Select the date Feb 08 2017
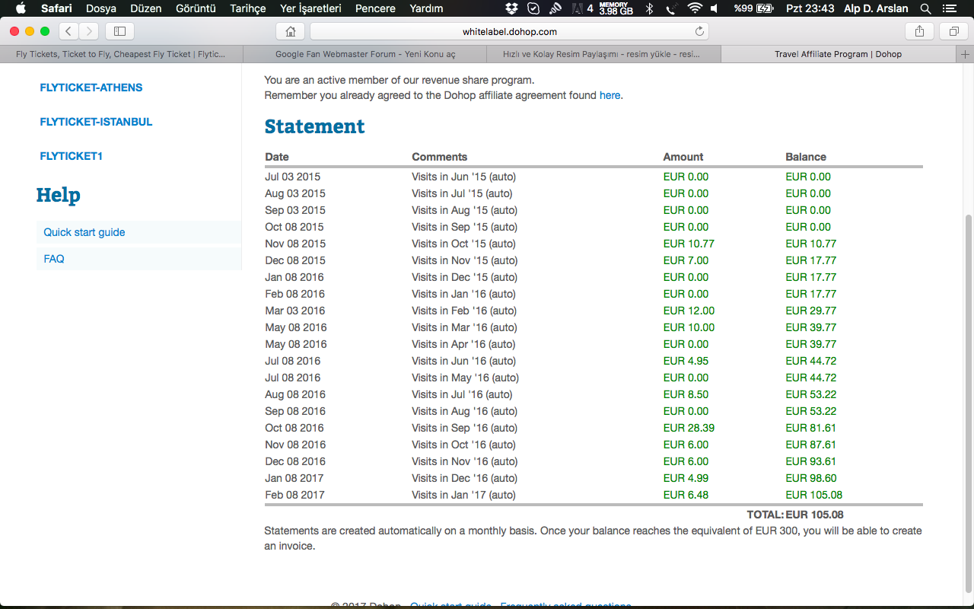The image size is (974, 609). coord(294,495)
